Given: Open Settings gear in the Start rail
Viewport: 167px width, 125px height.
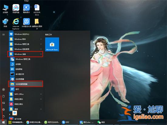Looking at the screenshot, I should 4,110.
